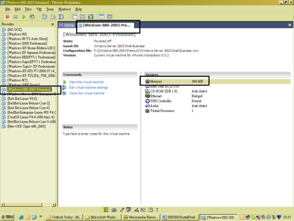The height and width of the screenshot is (221, 294).
Task: Click the Memory 384 MB value
Action: [x=197, y=81]
